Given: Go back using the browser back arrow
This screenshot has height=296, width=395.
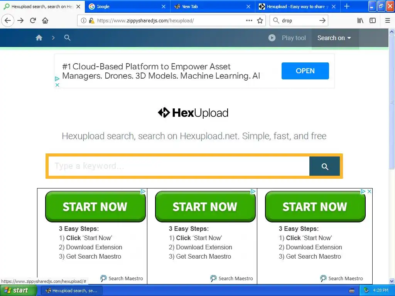Looking at the screenshot, I should pos(8,21).
